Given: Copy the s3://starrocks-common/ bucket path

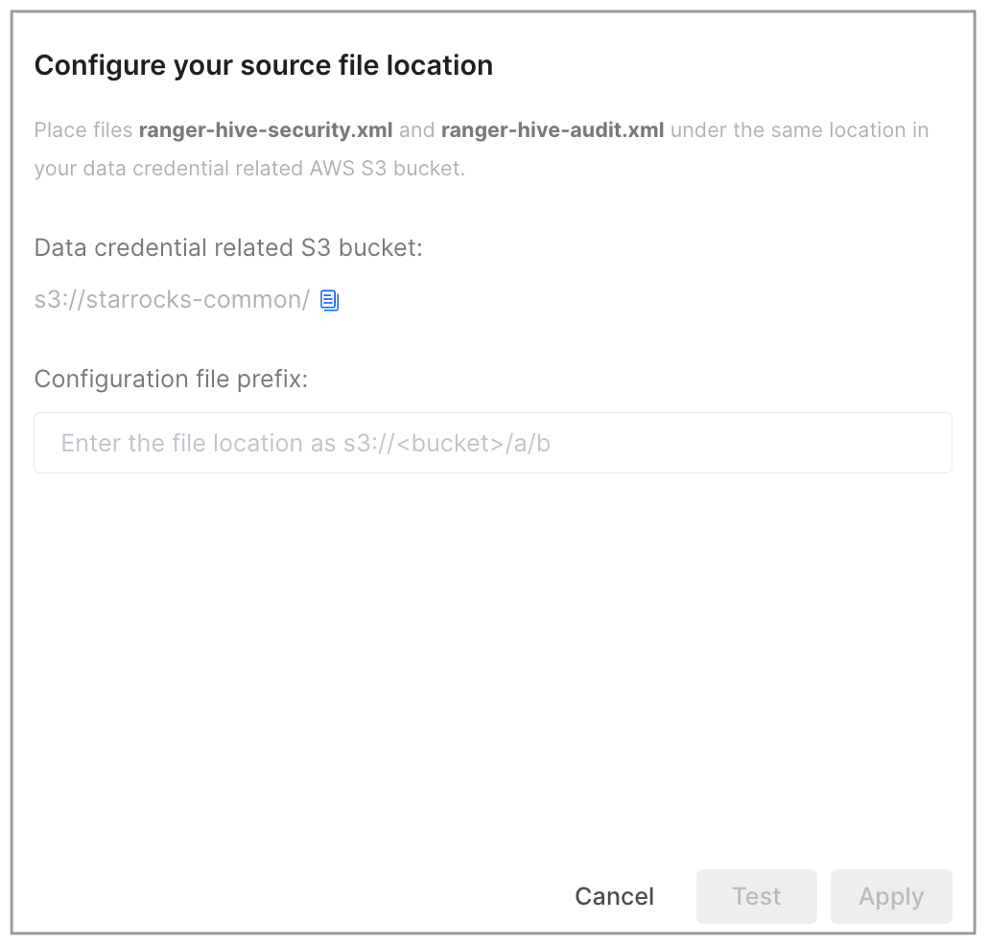Looking at the screenshot, I should [x=330, y=300].
